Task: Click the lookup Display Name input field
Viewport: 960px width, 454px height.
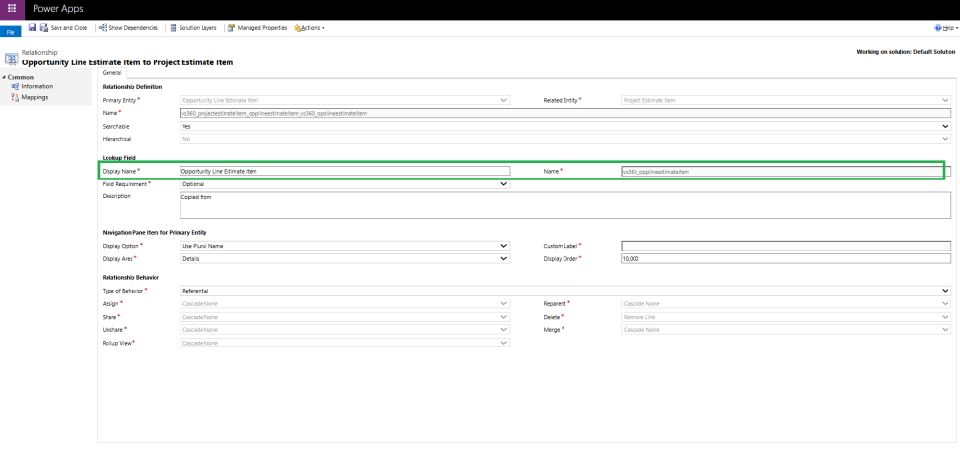Action: 345,171
